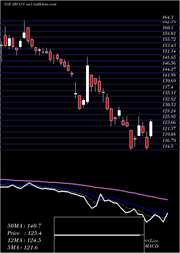Click the pink 50MA line
Viewport: 180px width, 253px height.
pyautogui.click(x=84, y=185)
